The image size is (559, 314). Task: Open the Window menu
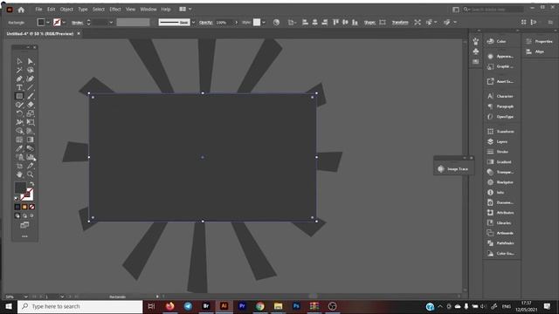coord(148,10)
